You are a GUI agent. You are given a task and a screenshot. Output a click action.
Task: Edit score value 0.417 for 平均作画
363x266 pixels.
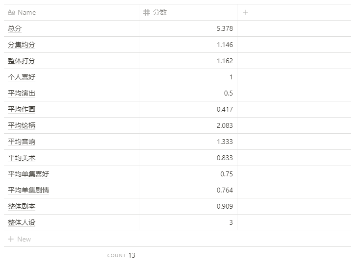[188, 109]
